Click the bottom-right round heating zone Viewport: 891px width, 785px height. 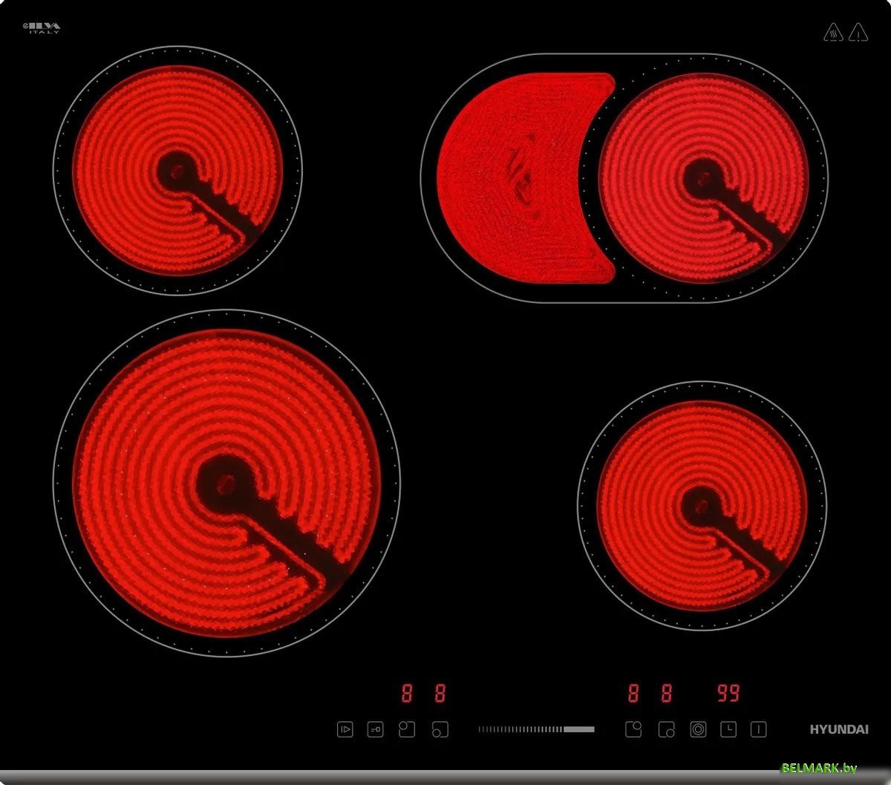pos(701,505)
